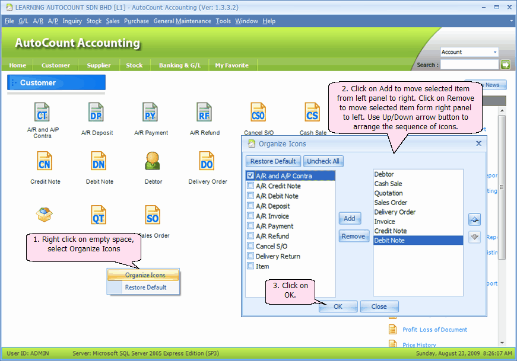This screenshot has height=361, width=517.
Task: Click the Remove button
Action: click(353, 236)
